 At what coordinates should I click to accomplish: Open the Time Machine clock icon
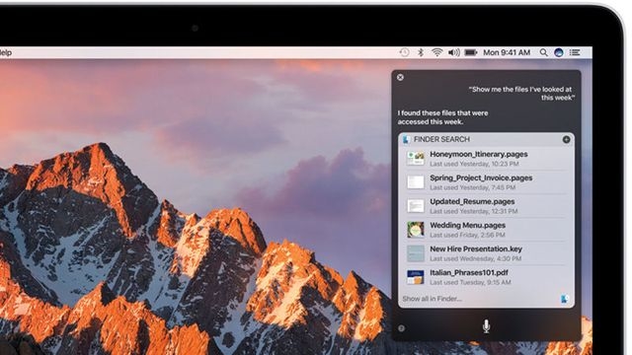tap(404, 52)
